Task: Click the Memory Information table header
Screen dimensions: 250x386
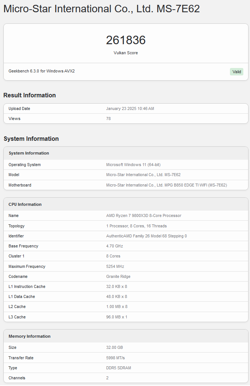Action: click(126, 336)
